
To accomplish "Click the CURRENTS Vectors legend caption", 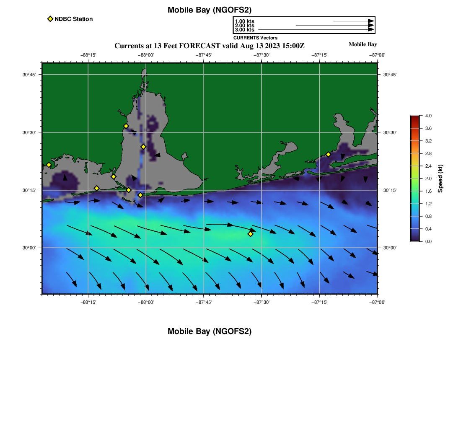I will [x=256, y=38].
